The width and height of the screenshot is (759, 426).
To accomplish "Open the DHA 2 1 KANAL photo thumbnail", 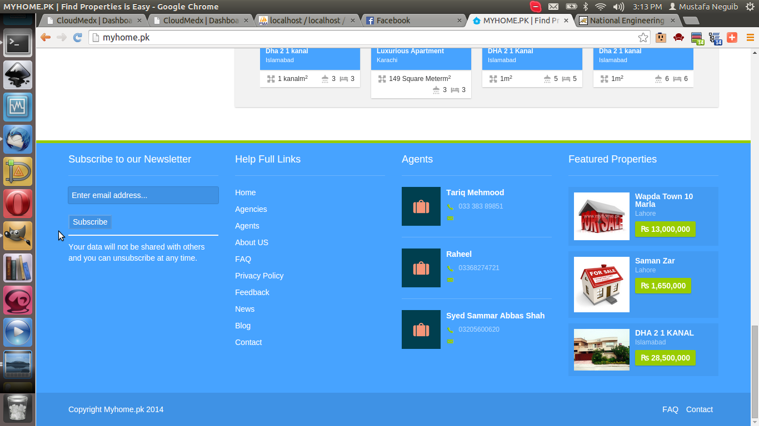I will point(602,349).
